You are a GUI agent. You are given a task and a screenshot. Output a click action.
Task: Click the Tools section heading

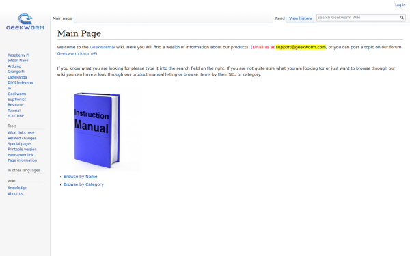pos(12,126)
